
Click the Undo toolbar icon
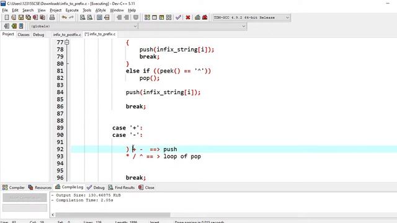click(65, 17)
